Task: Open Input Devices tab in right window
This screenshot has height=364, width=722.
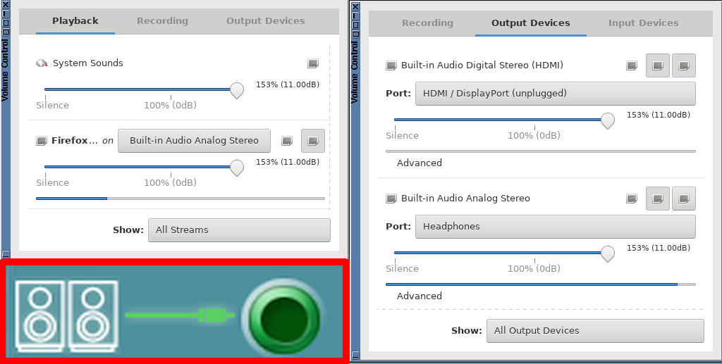Action: [x=643, y=23]
